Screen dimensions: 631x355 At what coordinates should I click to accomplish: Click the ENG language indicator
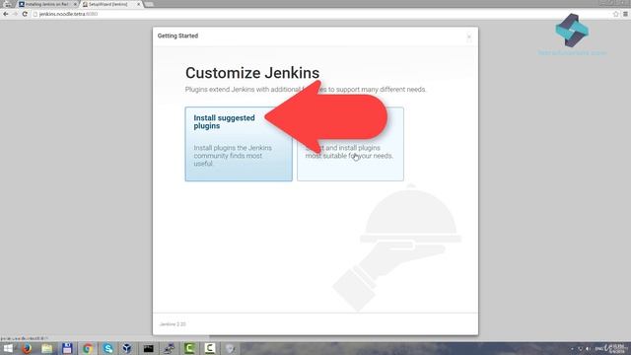click(x=598, y=349)
